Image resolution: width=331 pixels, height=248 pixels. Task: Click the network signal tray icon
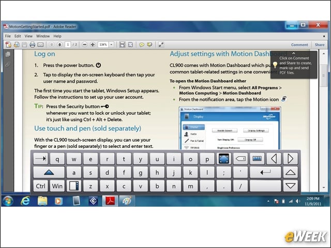coord(291,201)
